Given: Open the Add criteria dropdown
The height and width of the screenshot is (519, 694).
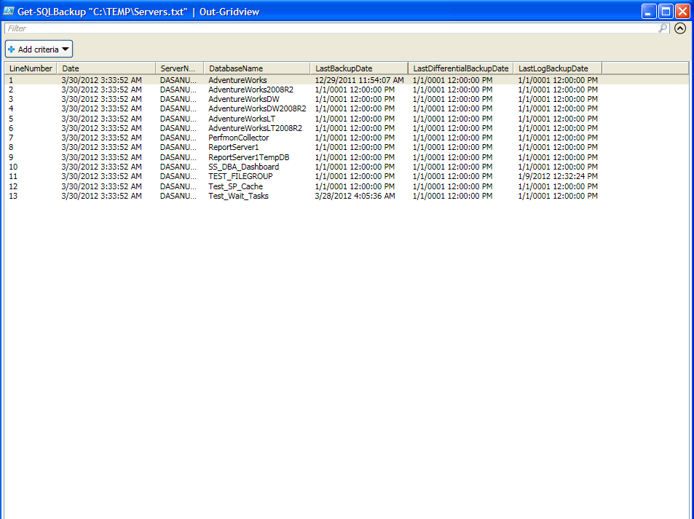Looking at the screenshot, I should pyautogui.click(x=39, y=49).
